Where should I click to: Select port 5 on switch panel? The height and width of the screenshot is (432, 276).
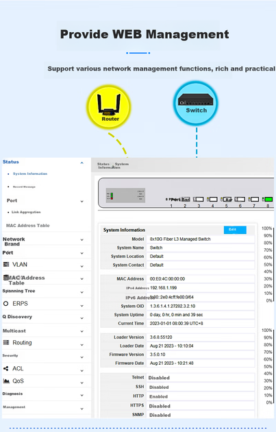[x=227, y=199]
